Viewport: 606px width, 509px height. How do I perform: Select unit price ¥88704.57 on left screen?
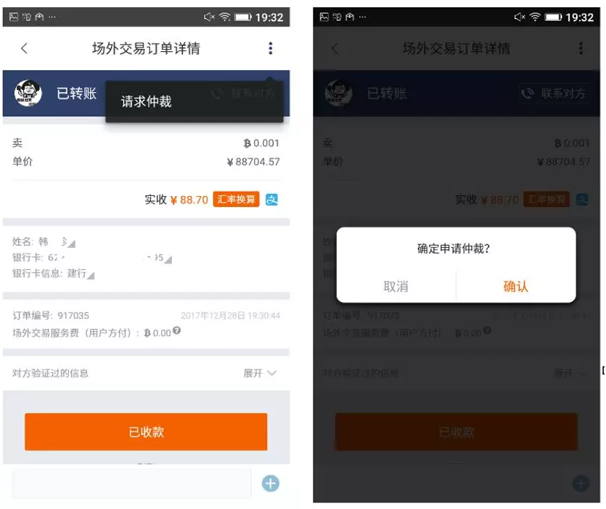click(253, 162)
